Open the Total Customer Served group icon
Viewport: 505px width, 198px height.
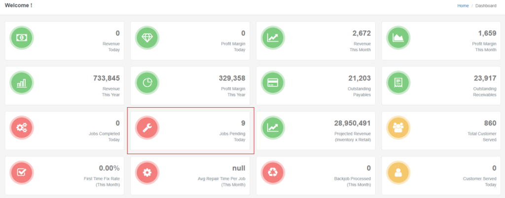(x=398, y=128)
